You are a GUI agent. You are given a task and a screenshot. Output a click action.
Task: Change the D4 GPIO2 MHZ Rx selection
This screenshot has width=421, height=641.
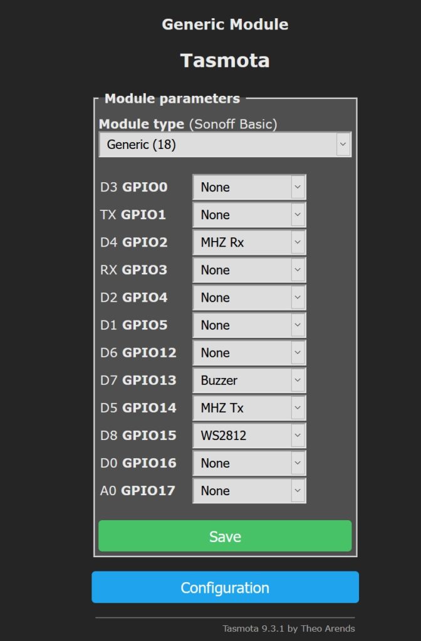(x=249, y=242)
